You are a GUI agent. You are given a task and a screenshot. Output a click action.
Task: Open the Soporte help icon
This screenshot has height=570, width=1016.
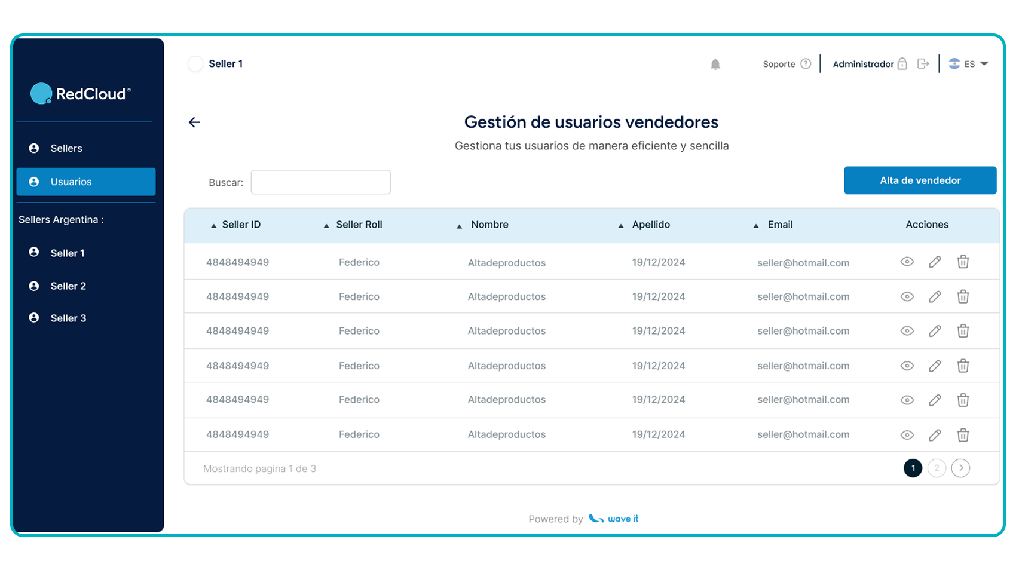[x=806, y=64]
